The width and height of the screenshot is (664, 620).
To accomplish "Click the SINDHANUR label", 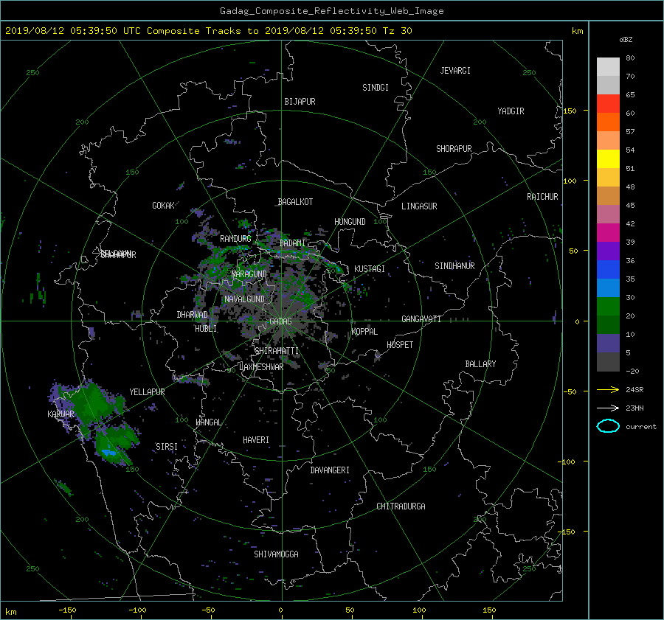I will tap(454, 266).
